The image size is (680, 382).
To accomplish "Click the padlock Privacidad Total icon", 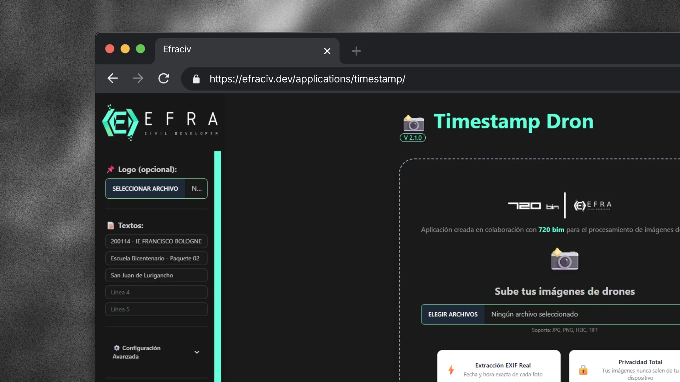I will click(x=583, y=370).
